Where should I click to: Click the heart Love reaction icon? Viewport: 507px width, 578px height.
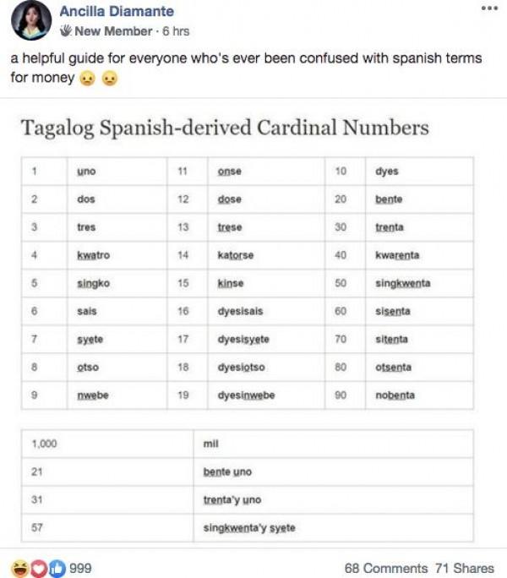click(40, 568)
